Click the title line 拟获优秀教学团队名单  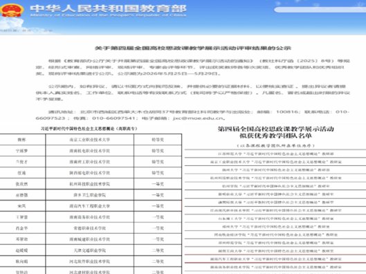[275, 136]
